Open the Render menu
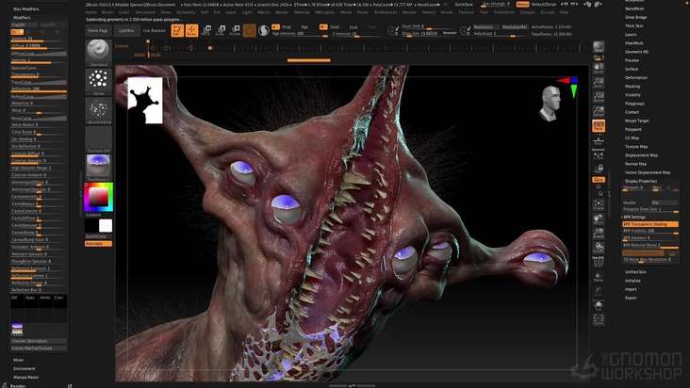The height and width of the screenshot is (388, 690). (409, 12)
